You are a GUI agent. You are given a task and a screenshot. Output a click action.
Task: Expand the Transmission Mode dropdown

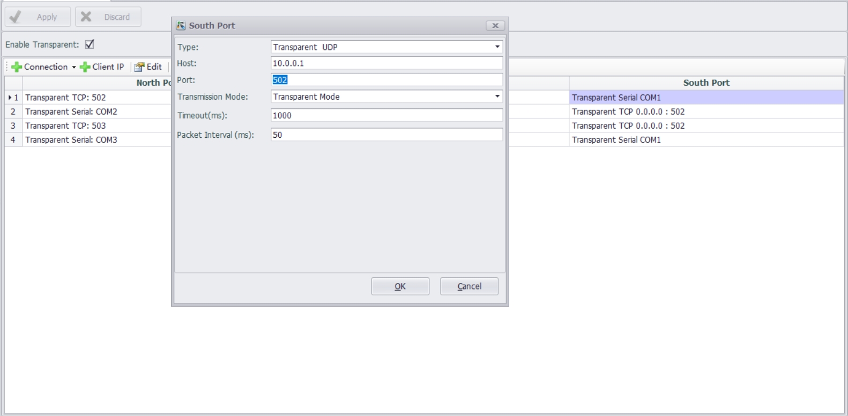(x=497, y=96)
